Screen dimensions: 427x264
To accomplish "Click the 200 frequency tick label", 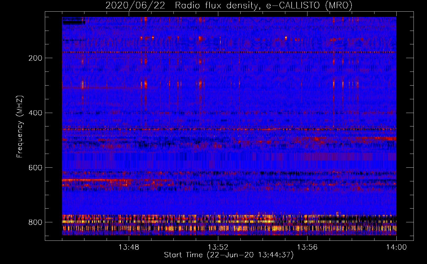I will click(35, 58).
